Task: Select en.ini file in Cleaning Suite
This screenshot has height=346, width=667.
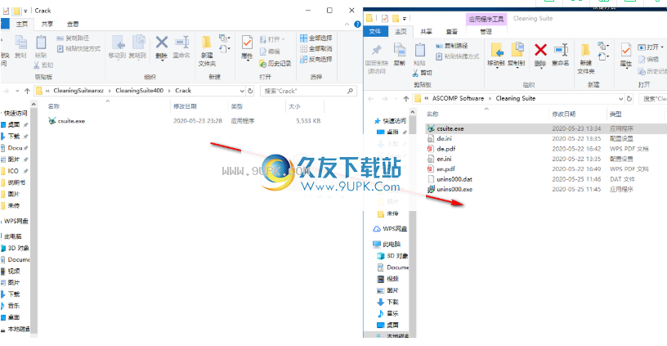Action: pos(440,159)
